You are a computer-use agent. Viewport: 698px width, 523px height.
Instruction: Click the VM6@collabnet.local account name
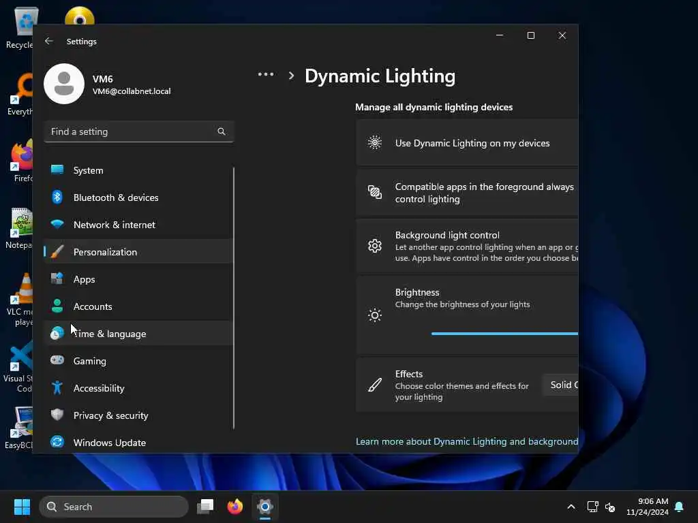tap(132, 91)
